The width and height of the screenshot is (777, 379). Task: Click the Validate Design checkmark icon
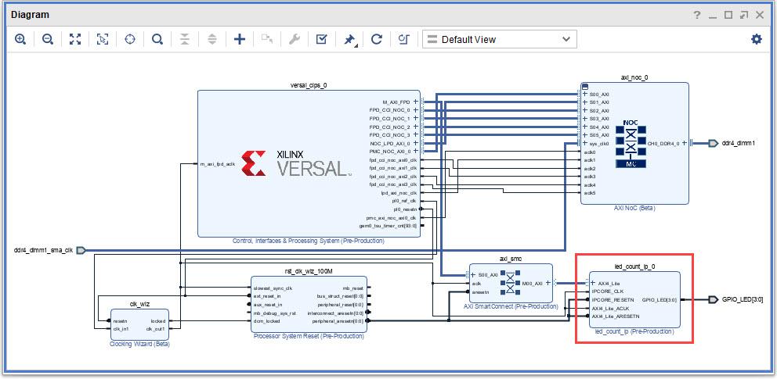[x=322, y=39]
